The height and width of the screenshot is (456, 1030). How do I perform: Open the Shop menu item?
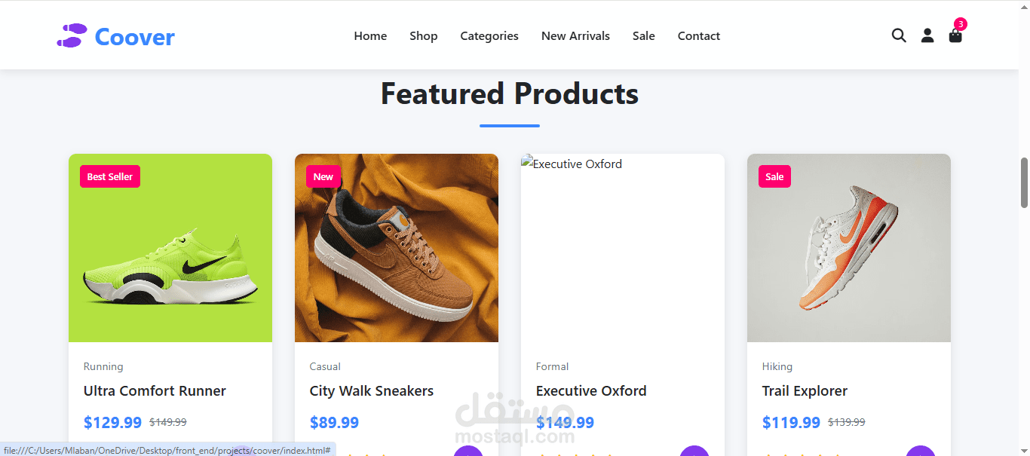[x=424, y=35]
